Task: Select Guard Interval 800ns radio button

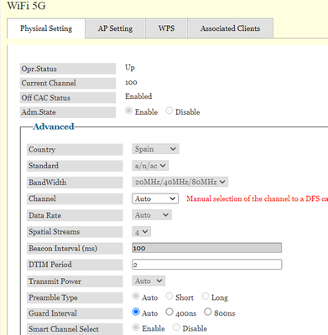Action: tap(207, 312)
